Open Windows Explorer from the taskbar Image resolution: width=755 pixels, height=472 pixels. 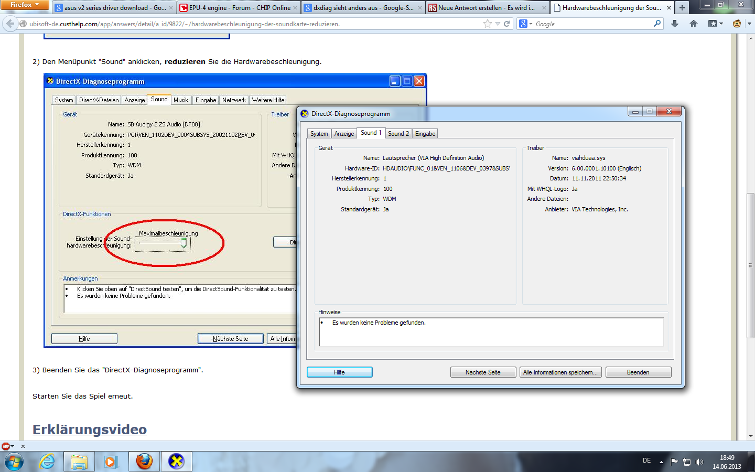click(79, 462)
